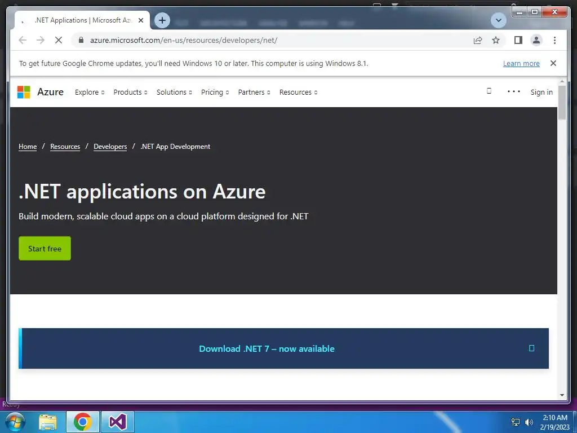Expand the Resources menu

pos(298,92)
